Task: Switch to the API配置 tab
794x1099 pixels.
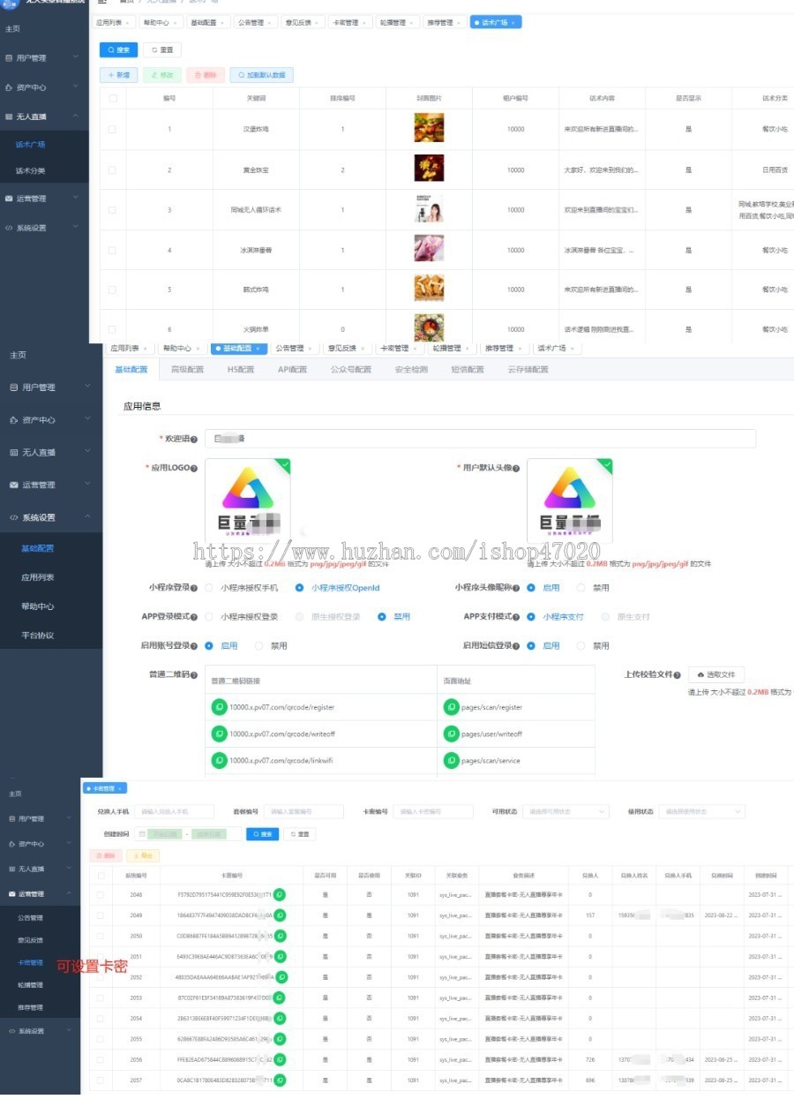Action: (292, 370)
